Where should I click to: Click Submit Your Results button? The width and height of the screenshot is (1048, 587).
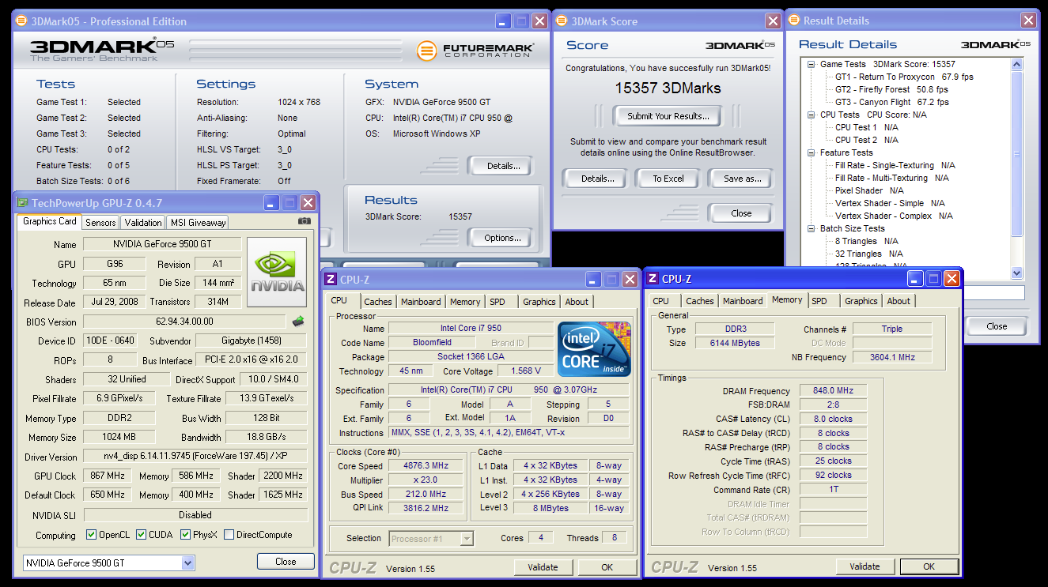pos(668,116)
